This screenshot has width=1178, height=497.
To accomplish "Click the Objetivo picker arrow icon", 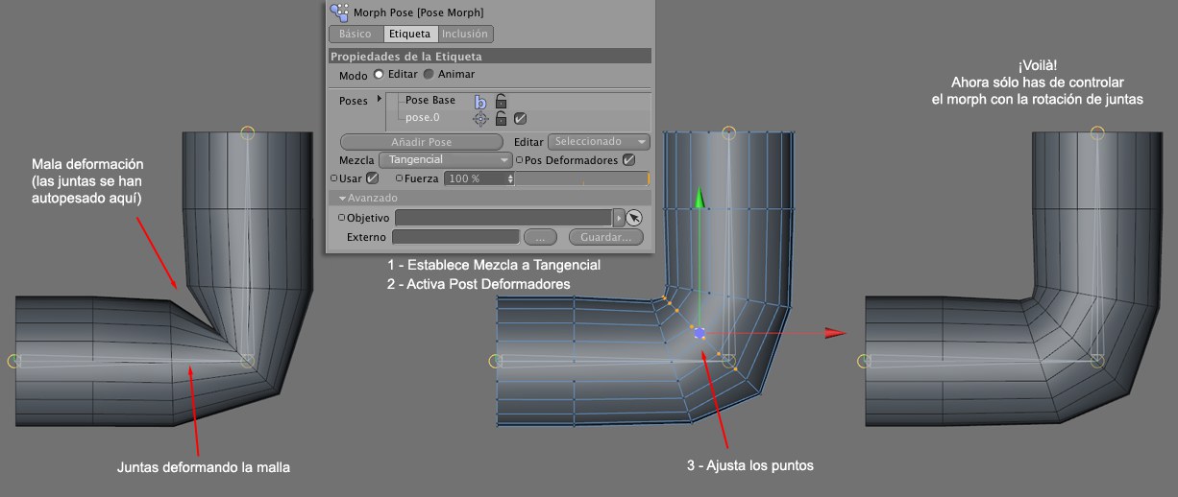I will [x=633, y=218].
